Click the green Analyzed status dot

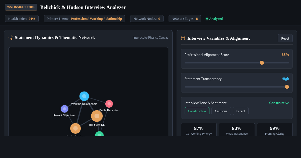(207, 19)
